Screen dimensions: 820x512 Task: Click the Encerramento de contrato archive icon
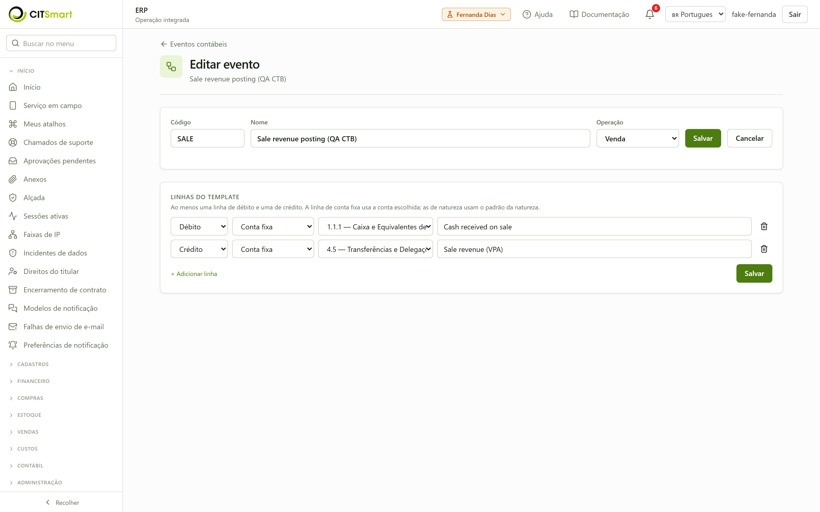(13, 290)
